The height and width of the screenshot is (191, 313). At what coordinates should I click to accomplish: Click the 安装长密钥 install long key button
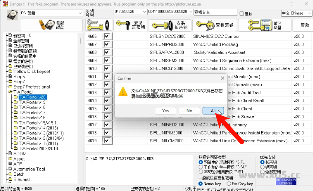click(x=170, y=25)
